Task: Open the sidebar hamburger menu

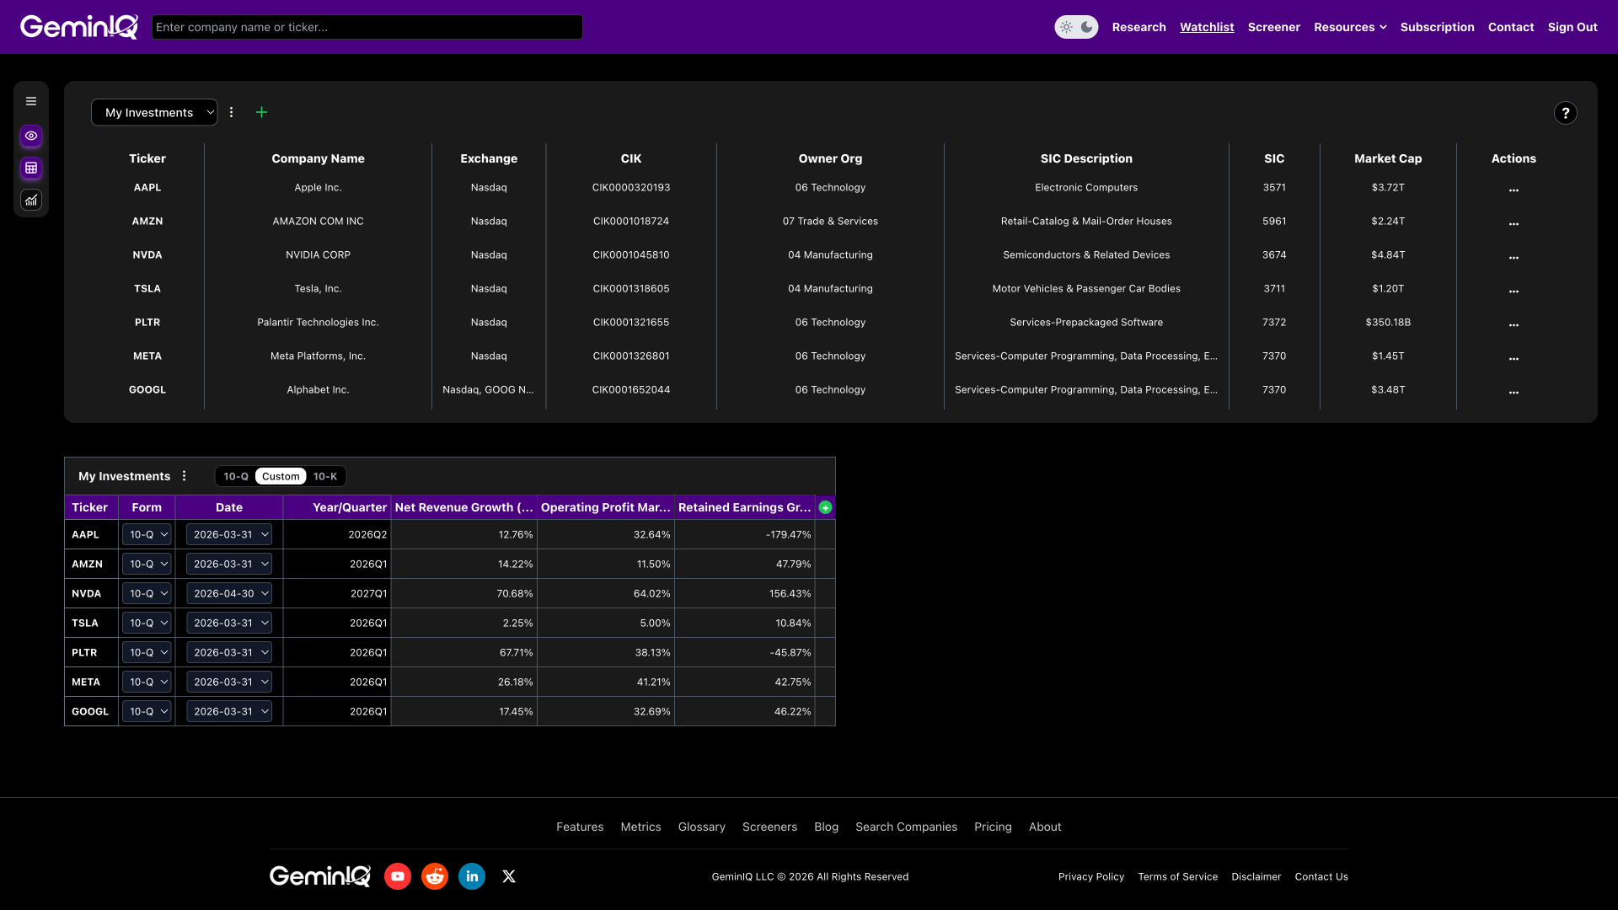Action: (x=31, y=101)
